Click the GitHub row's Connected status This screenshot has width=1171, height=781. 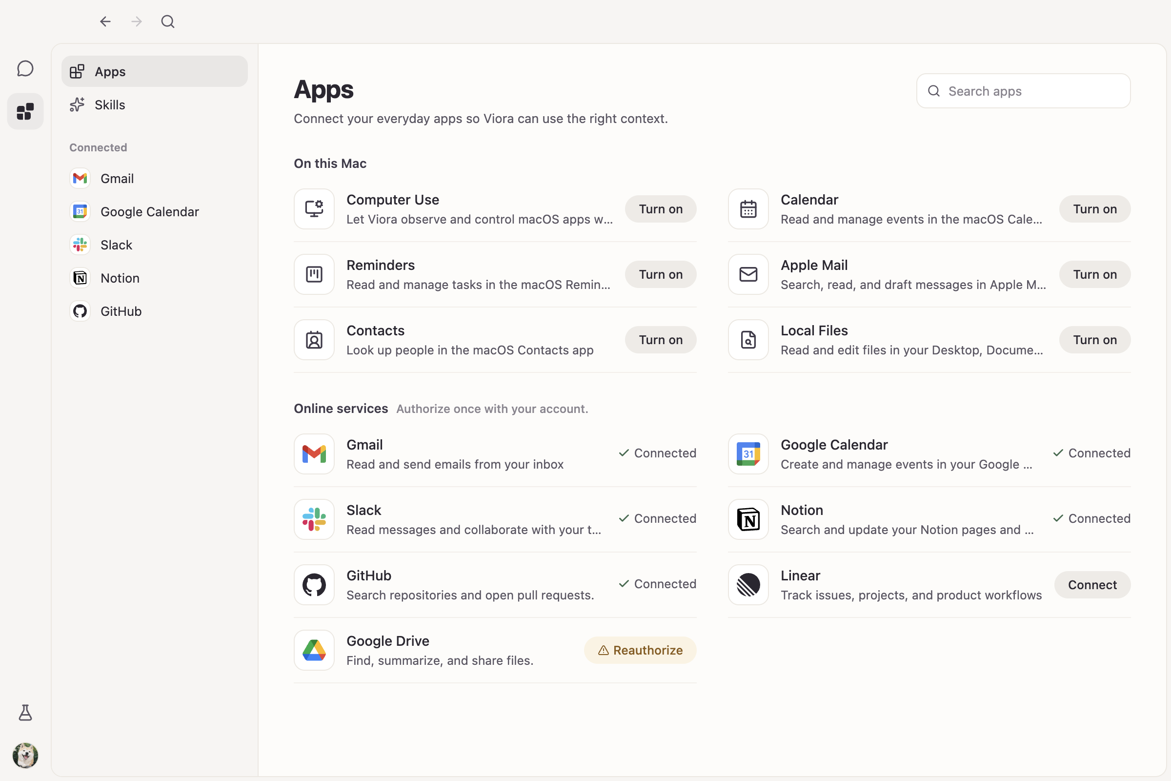657,584
